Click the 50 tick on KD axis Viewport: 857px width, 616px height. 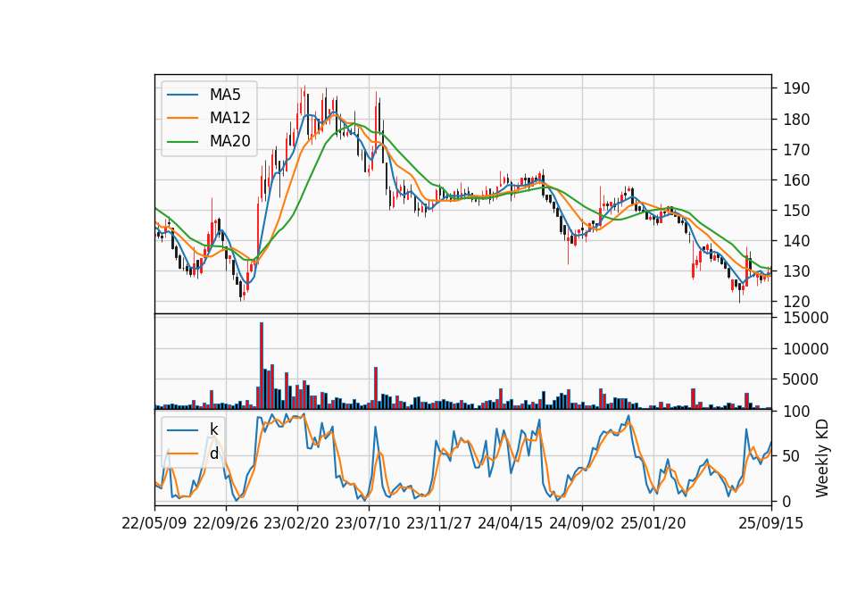[x=792, y=456]
